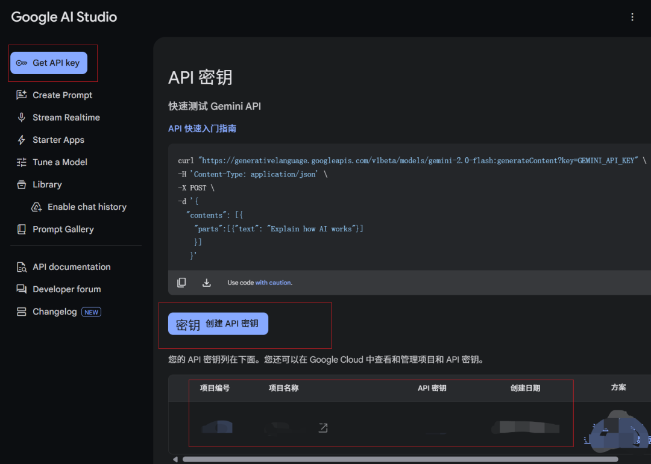This screenshot has height=464, width=651.
Task: Click the key icon in Get API key
Action: pos(22,63)
